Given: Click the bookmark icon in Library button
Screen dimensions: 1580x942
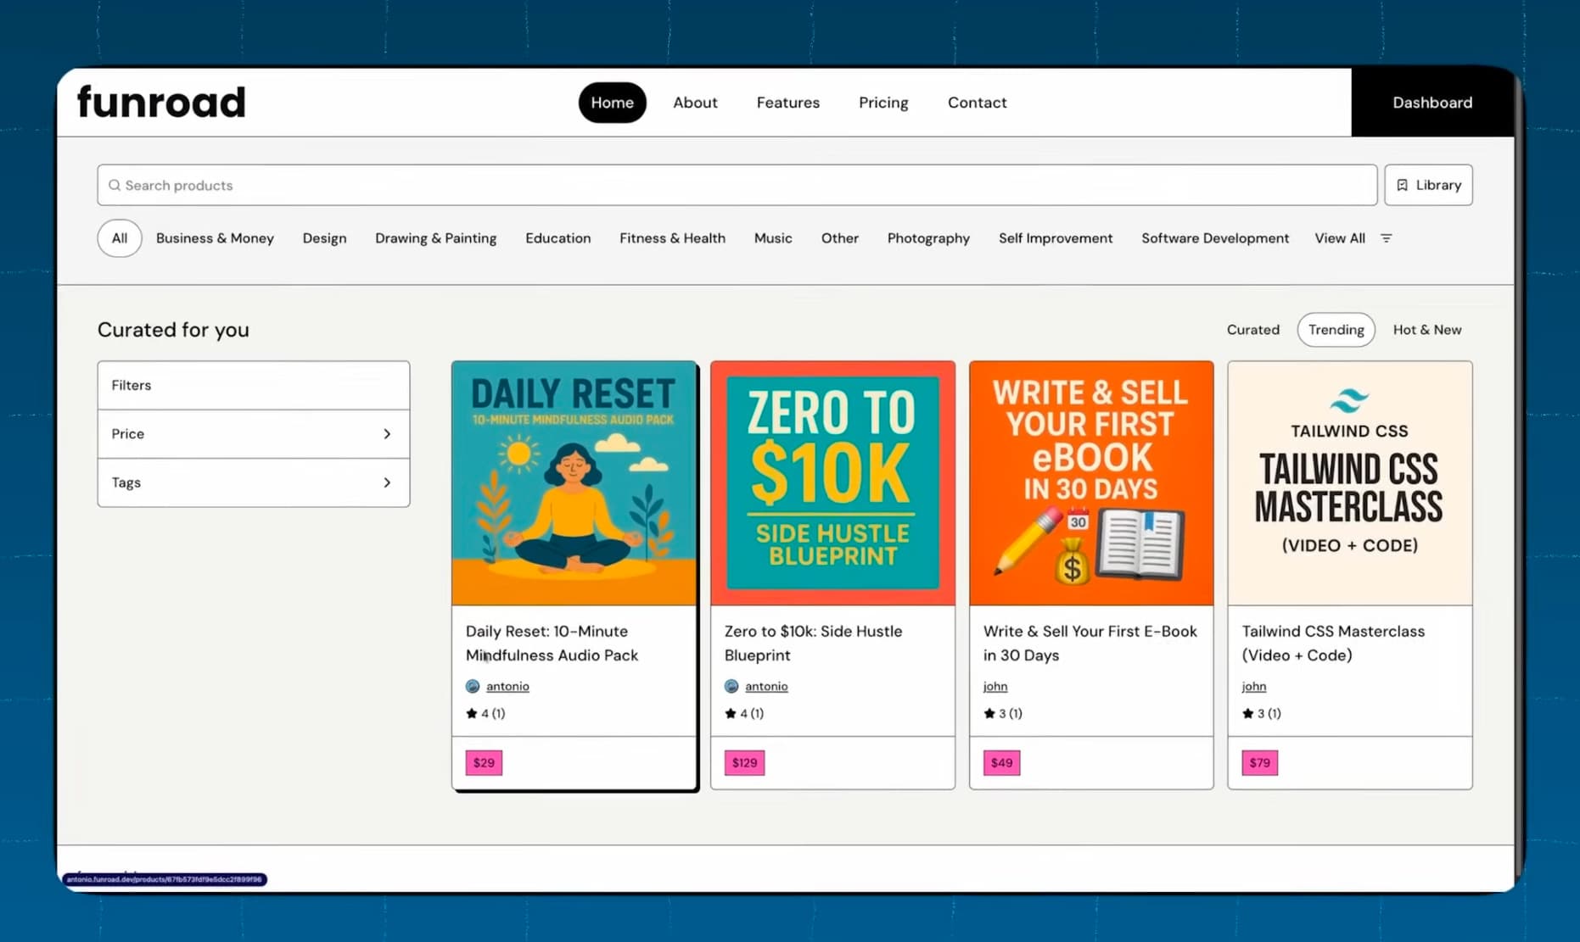Looking at the screenshot, I should (x=1402, y=185).
